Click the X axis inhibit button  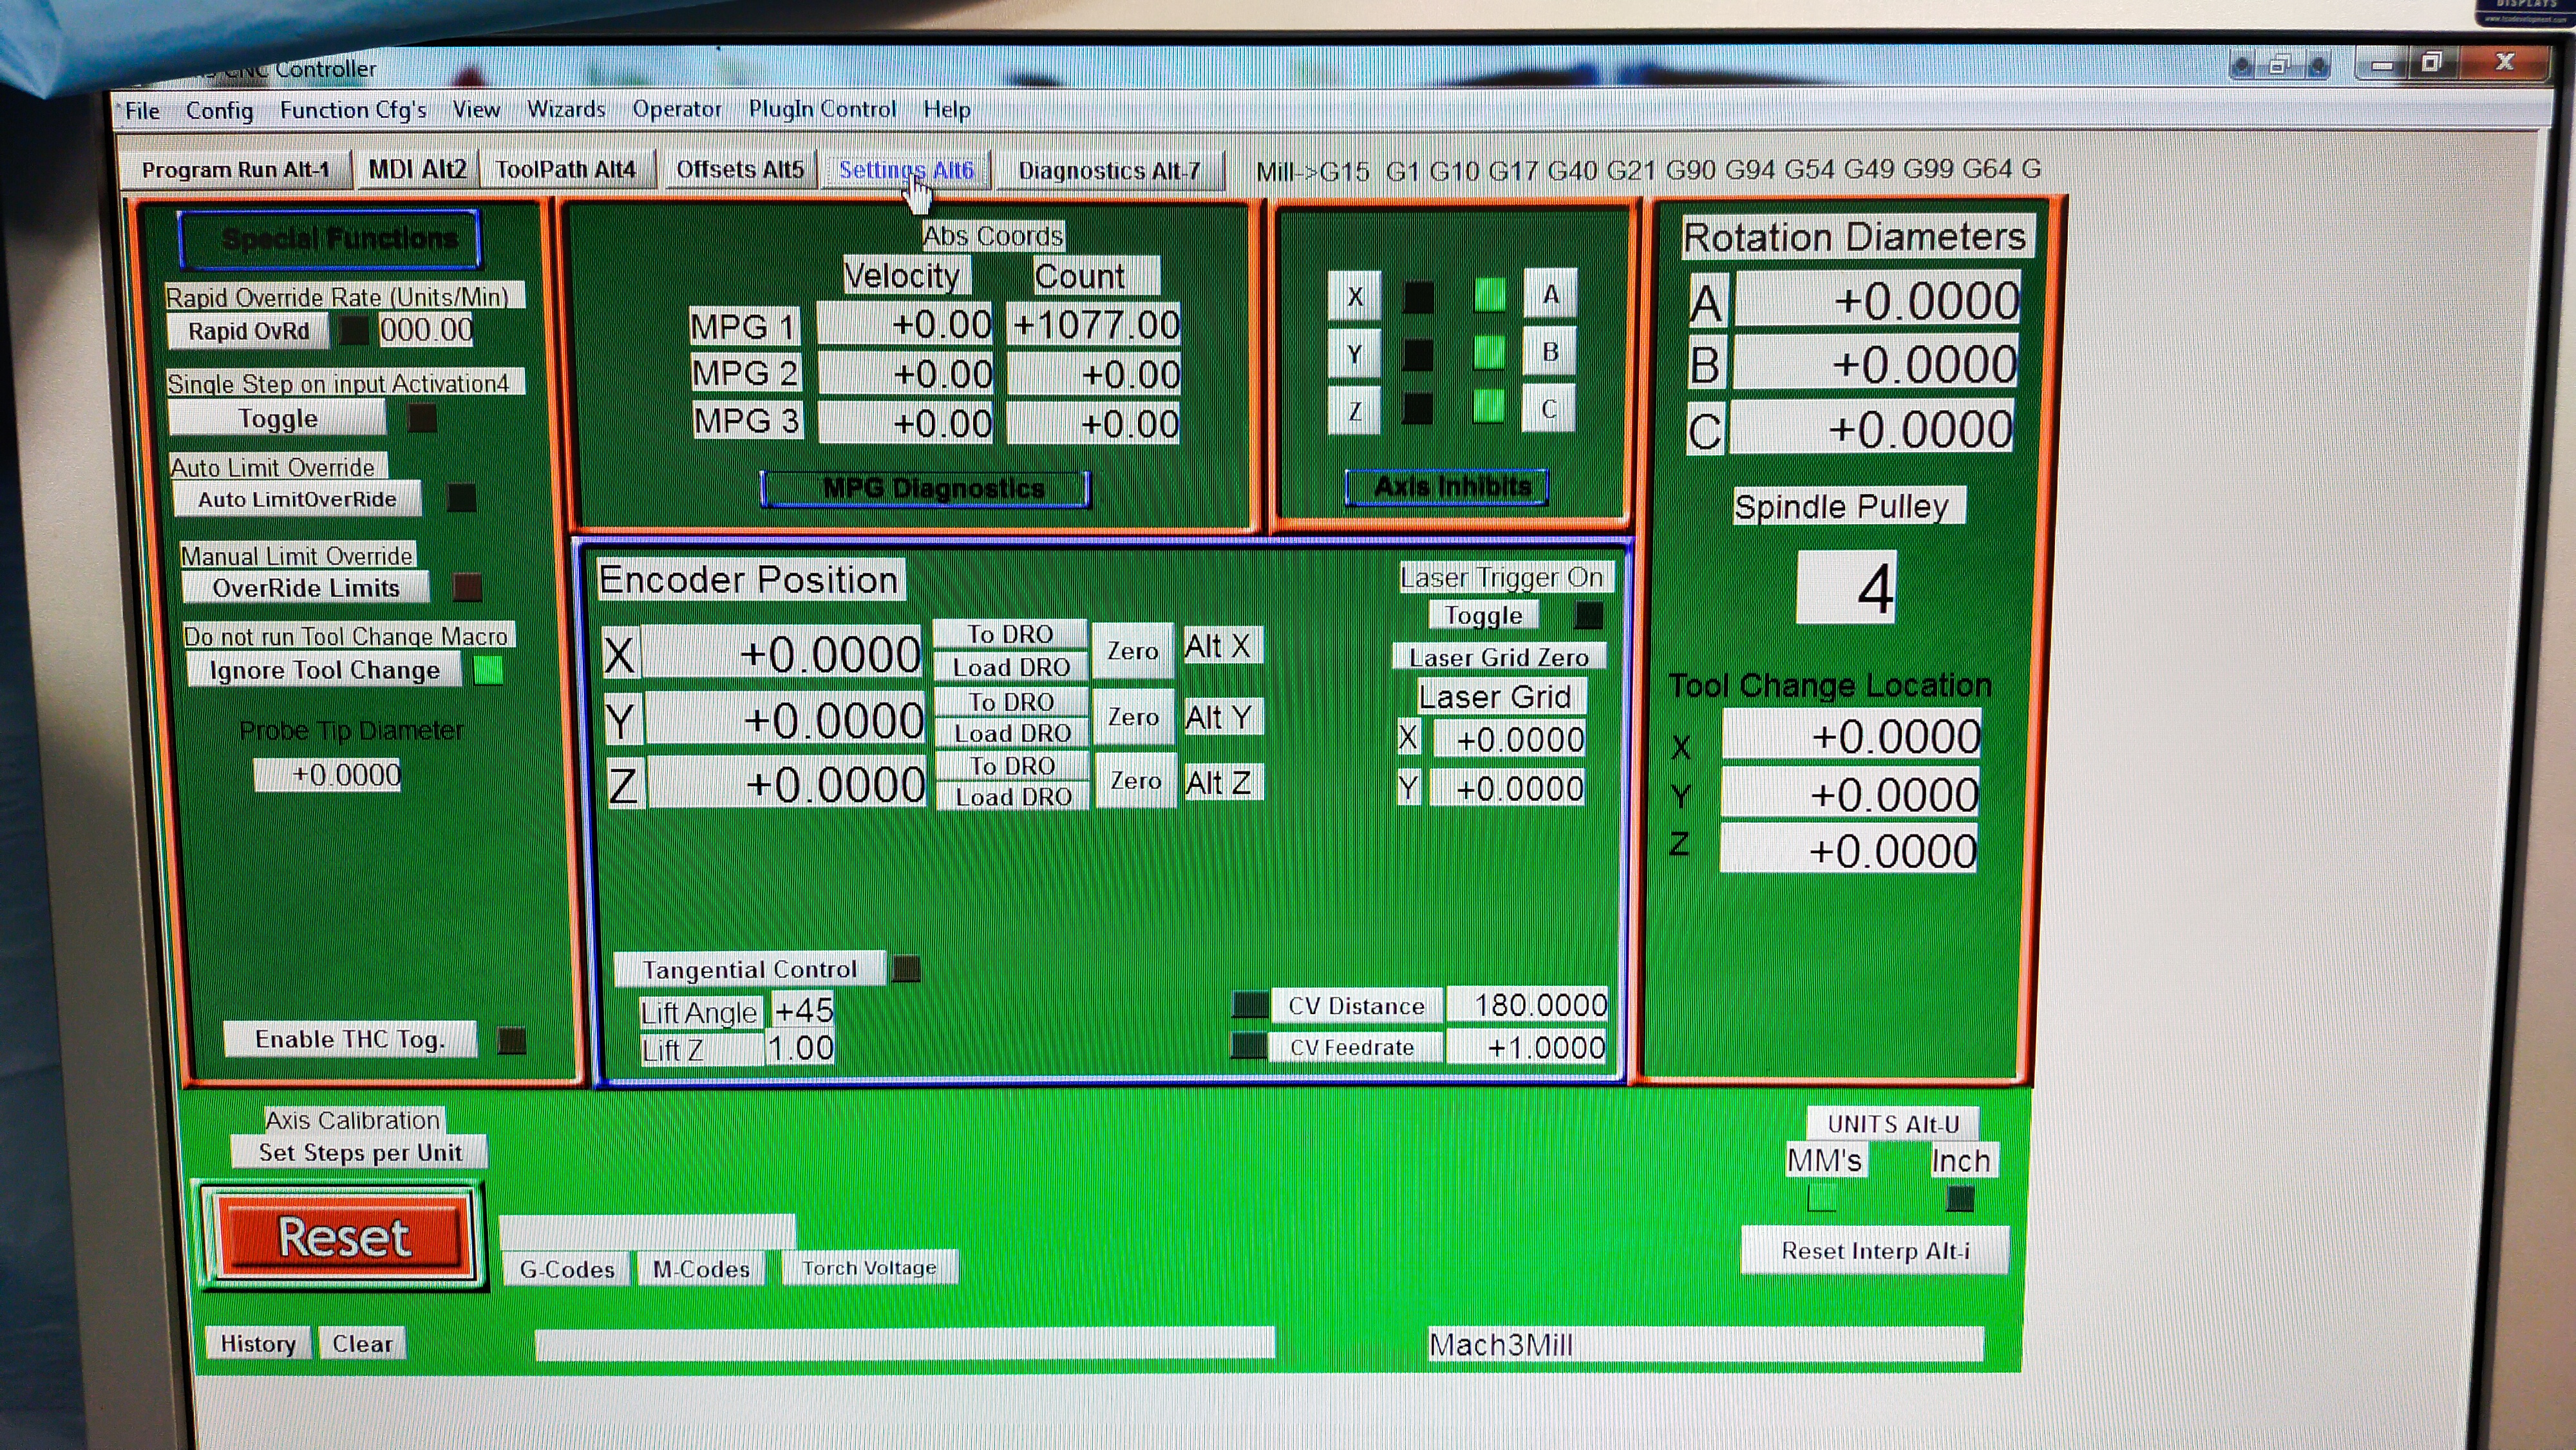[1354, 296]
